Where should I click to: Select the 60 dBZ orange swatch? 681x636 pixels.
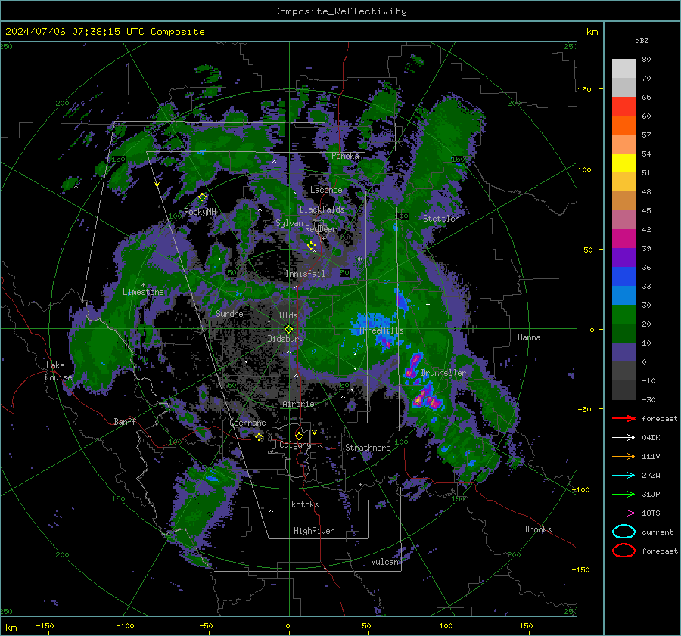pyautogui.click(x=623, y=125)
